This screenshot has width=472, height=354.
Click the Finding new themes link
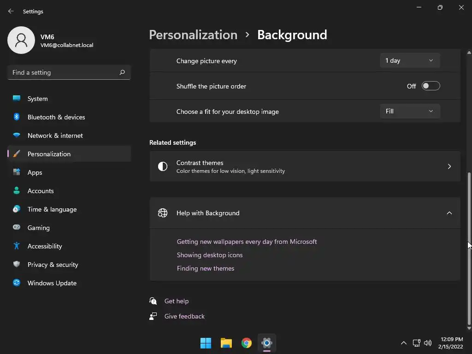click(206, 268)
